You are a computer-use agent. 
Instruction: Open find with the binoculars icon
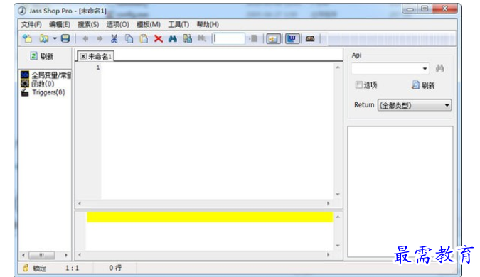173,38
